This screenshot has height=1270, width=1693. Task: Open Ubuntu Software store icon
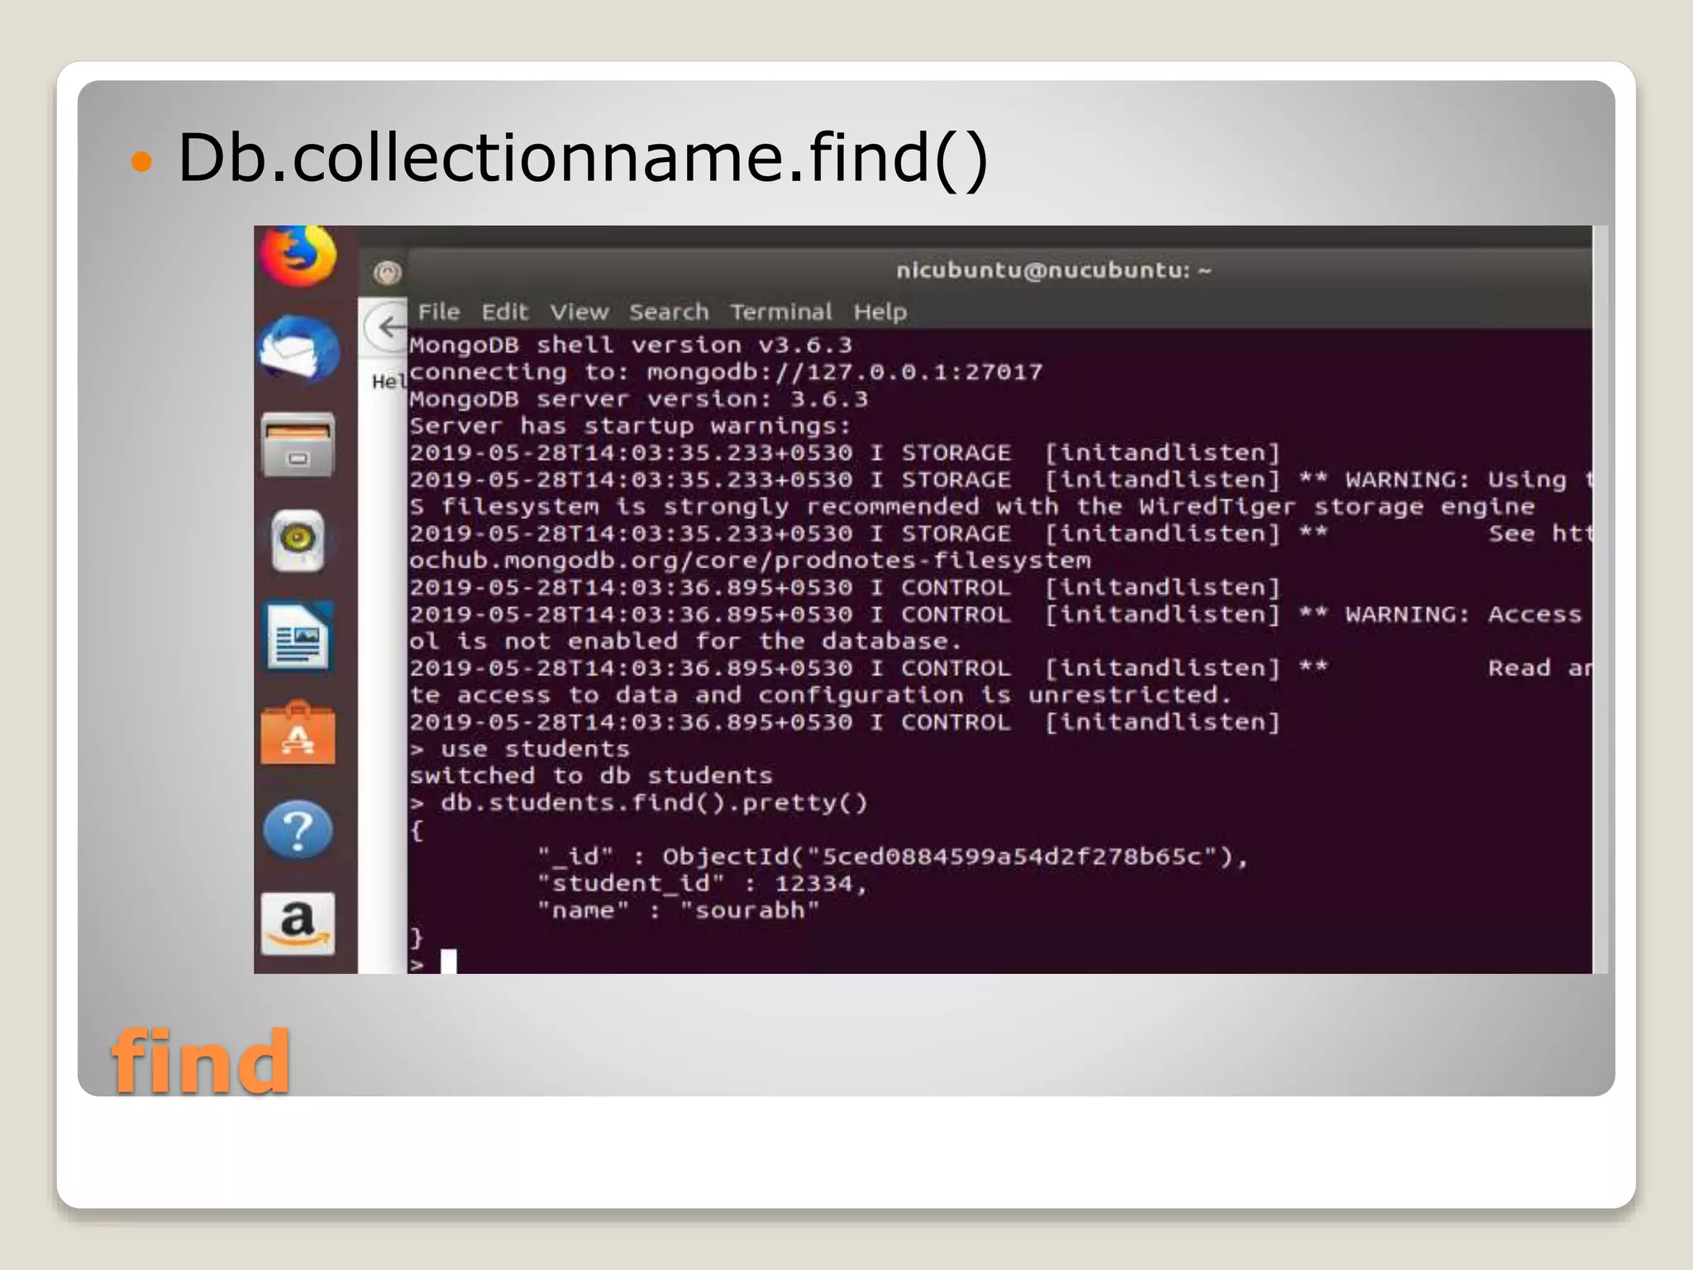(x=298, y=733)
